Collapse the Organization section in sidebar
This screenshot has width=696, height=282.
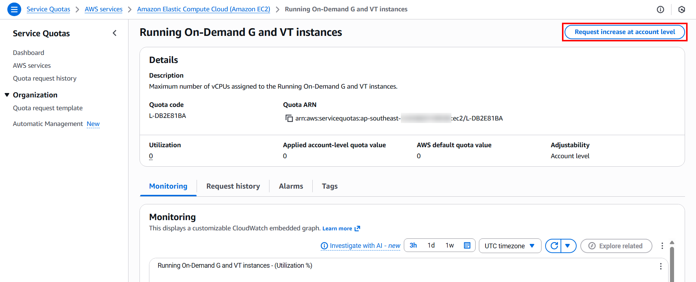click(7, 95)
